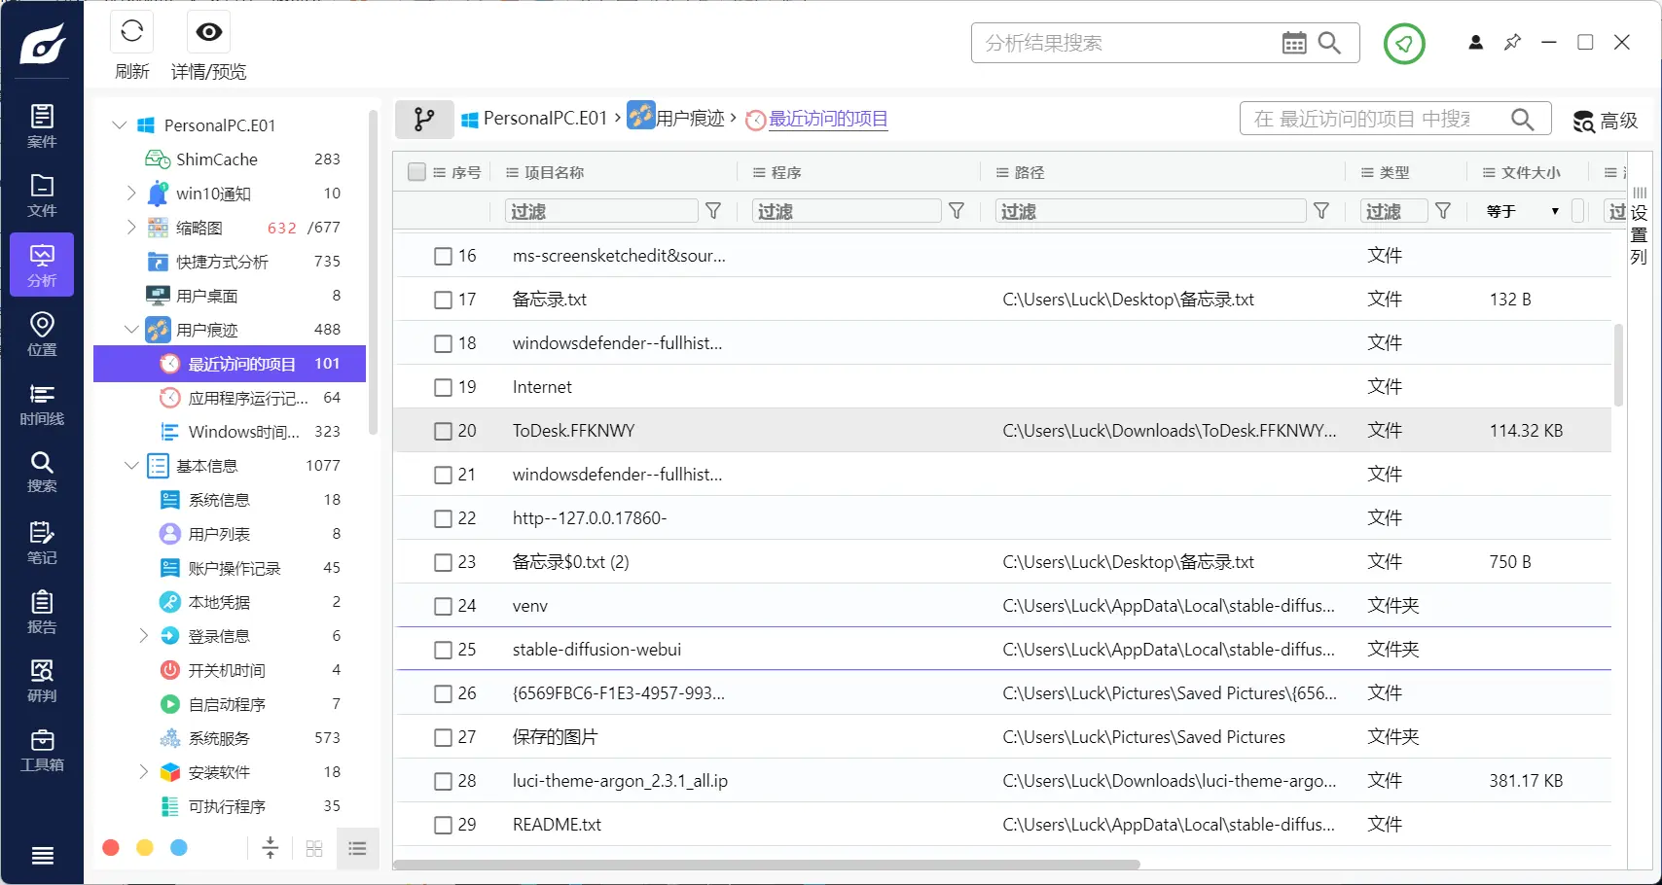Click the table horizontal scrollbar
Image resolution: width=1662 pixels, height=885 pixels.
[x=767, y=865]
